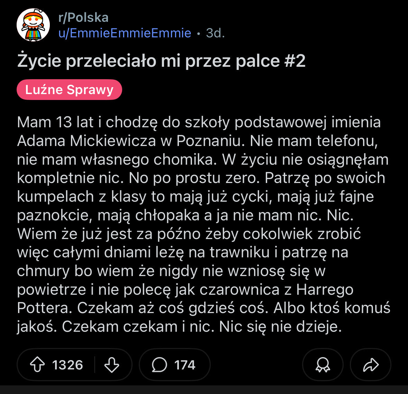Filter by the Luźne Sprawy flair

pos(69,90)
